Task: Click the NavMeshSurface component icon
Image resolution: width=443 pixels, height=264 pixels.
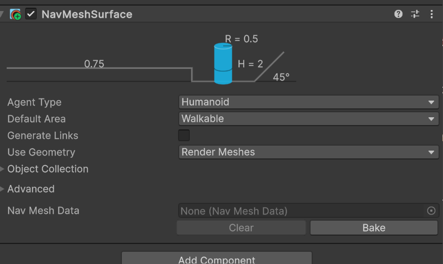Action: tap(16, 14)
